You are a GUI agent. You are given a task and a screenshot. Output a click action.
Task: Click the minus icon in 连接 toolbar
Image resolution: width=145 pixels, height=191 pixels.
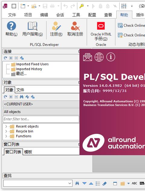[x=16, y=58]
